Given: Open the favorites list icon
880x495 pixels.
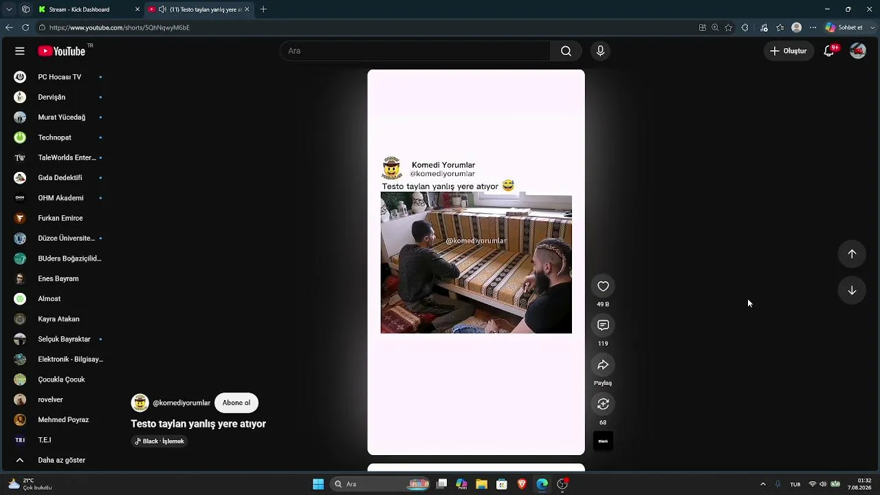Looking at the screenshot, I should (x=780, y=27).
